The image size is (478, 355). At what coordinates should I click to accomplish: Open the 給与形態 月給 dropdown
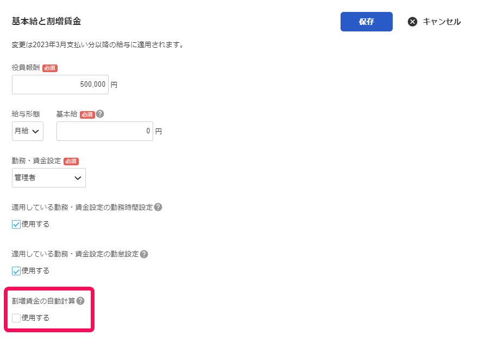(28, 131)
